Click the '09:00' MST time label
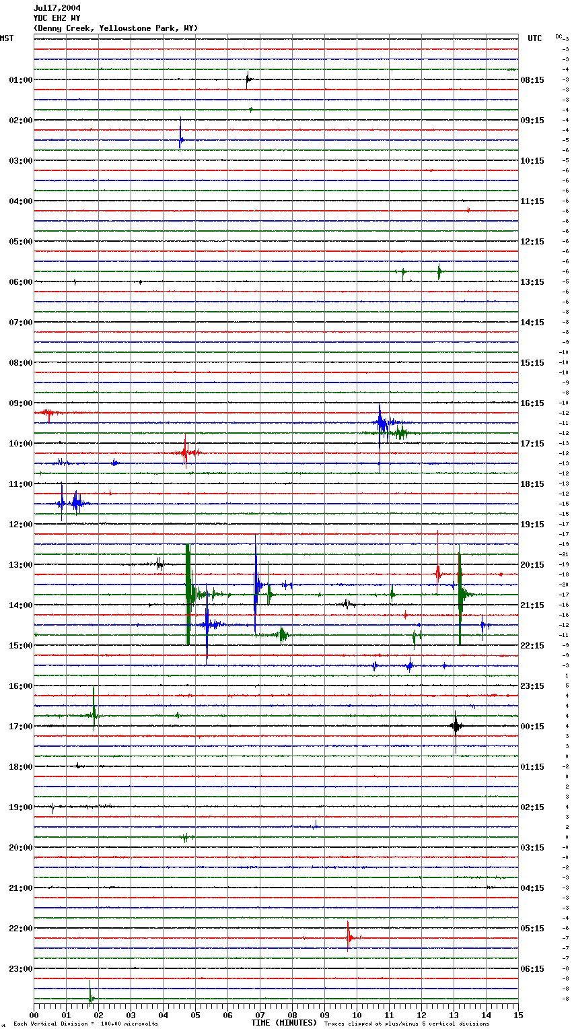Image resolution: width=572 pixels, height=1033 pixels. [20, 403]
